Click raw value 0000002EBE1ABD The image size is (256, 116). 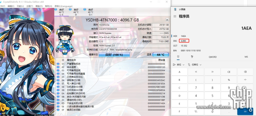[156, 87]
